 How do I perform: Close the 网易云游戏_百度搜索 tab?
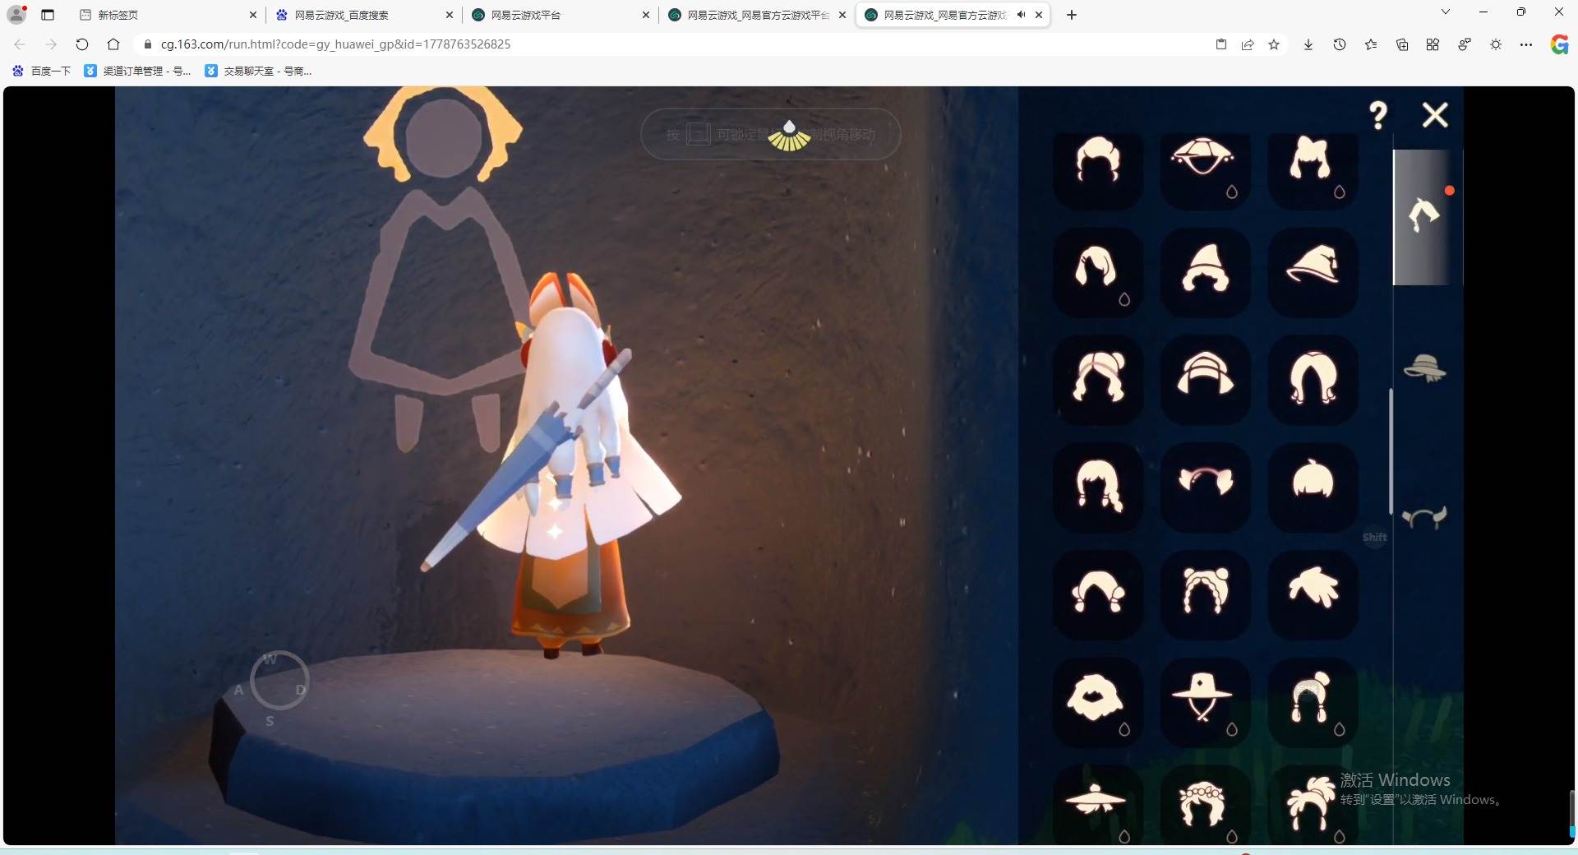450,15
